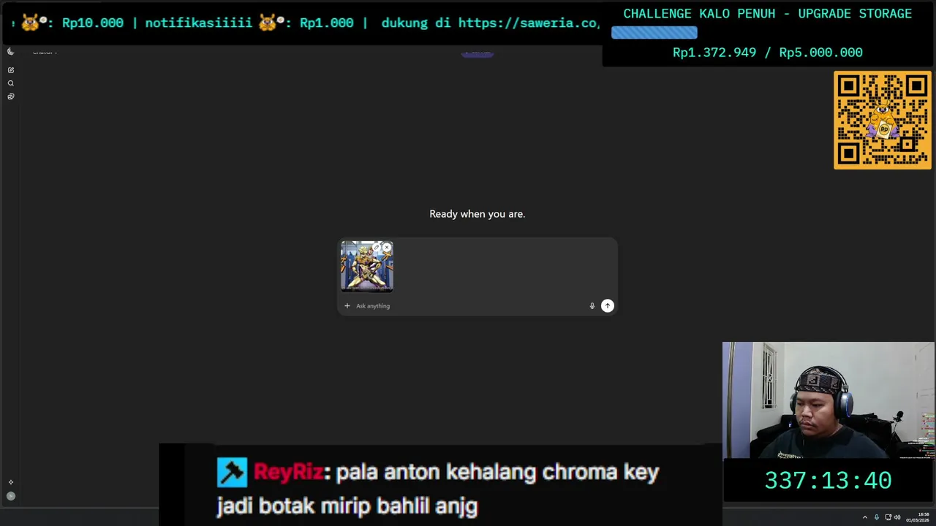Start voice dictation with the microphone icon
This screenshot has width=936, height=526.
pos(592,306)
